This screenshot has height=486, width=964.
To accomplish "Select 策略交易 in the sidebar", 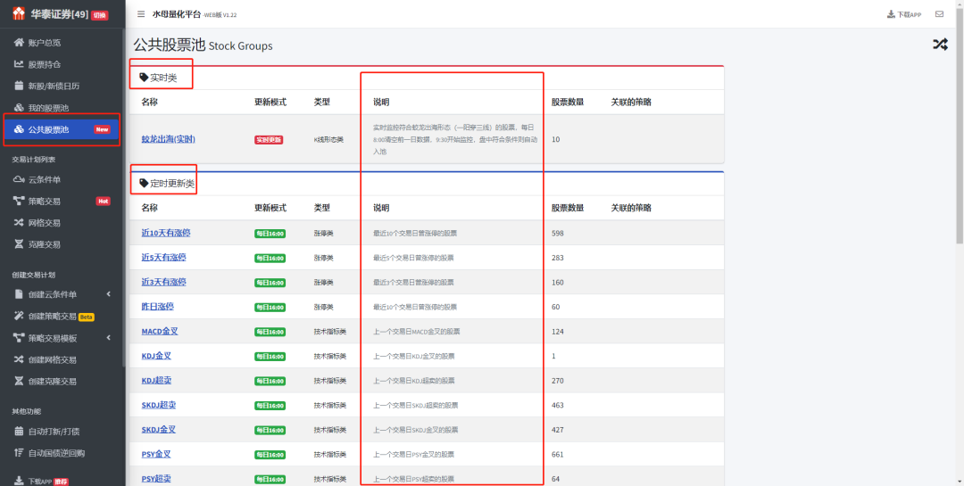I will coord(44,202).
